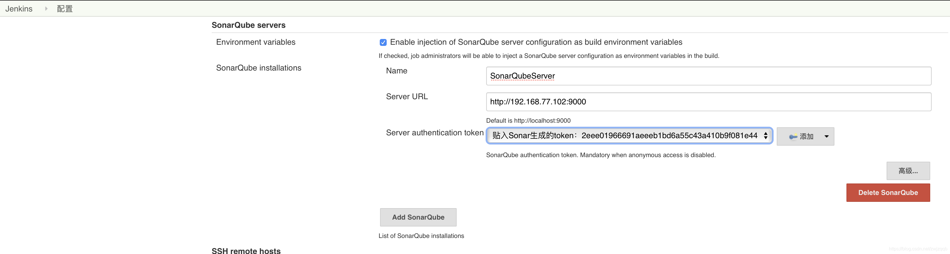Image resolution: width=950 pixels, height=254 pixels.
Task: Click the up/down arrows on the token selector
Action: click(766, 136)
